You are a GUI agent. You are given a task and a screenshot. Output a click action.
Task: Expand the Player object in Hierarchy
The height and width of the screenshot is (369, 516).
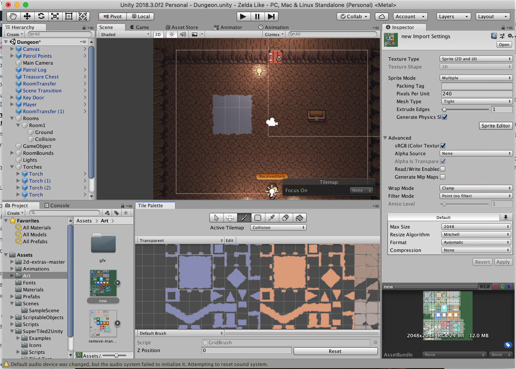click(x=12, y=104)
